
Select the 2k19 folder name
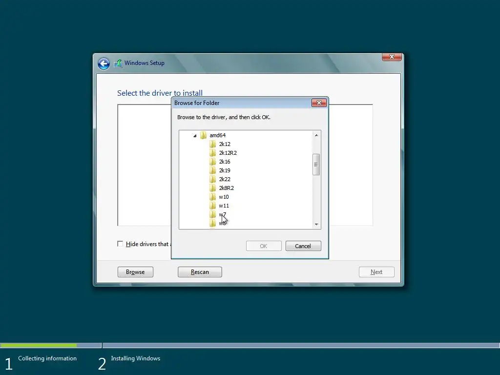(x=225, y=170)
